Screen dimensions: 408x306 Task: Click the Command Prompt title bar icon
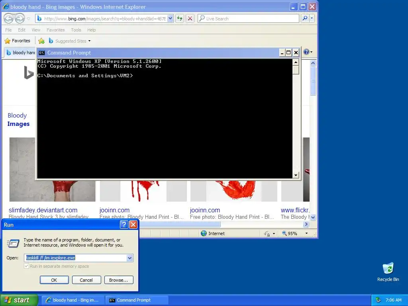[x=41, y=53]
